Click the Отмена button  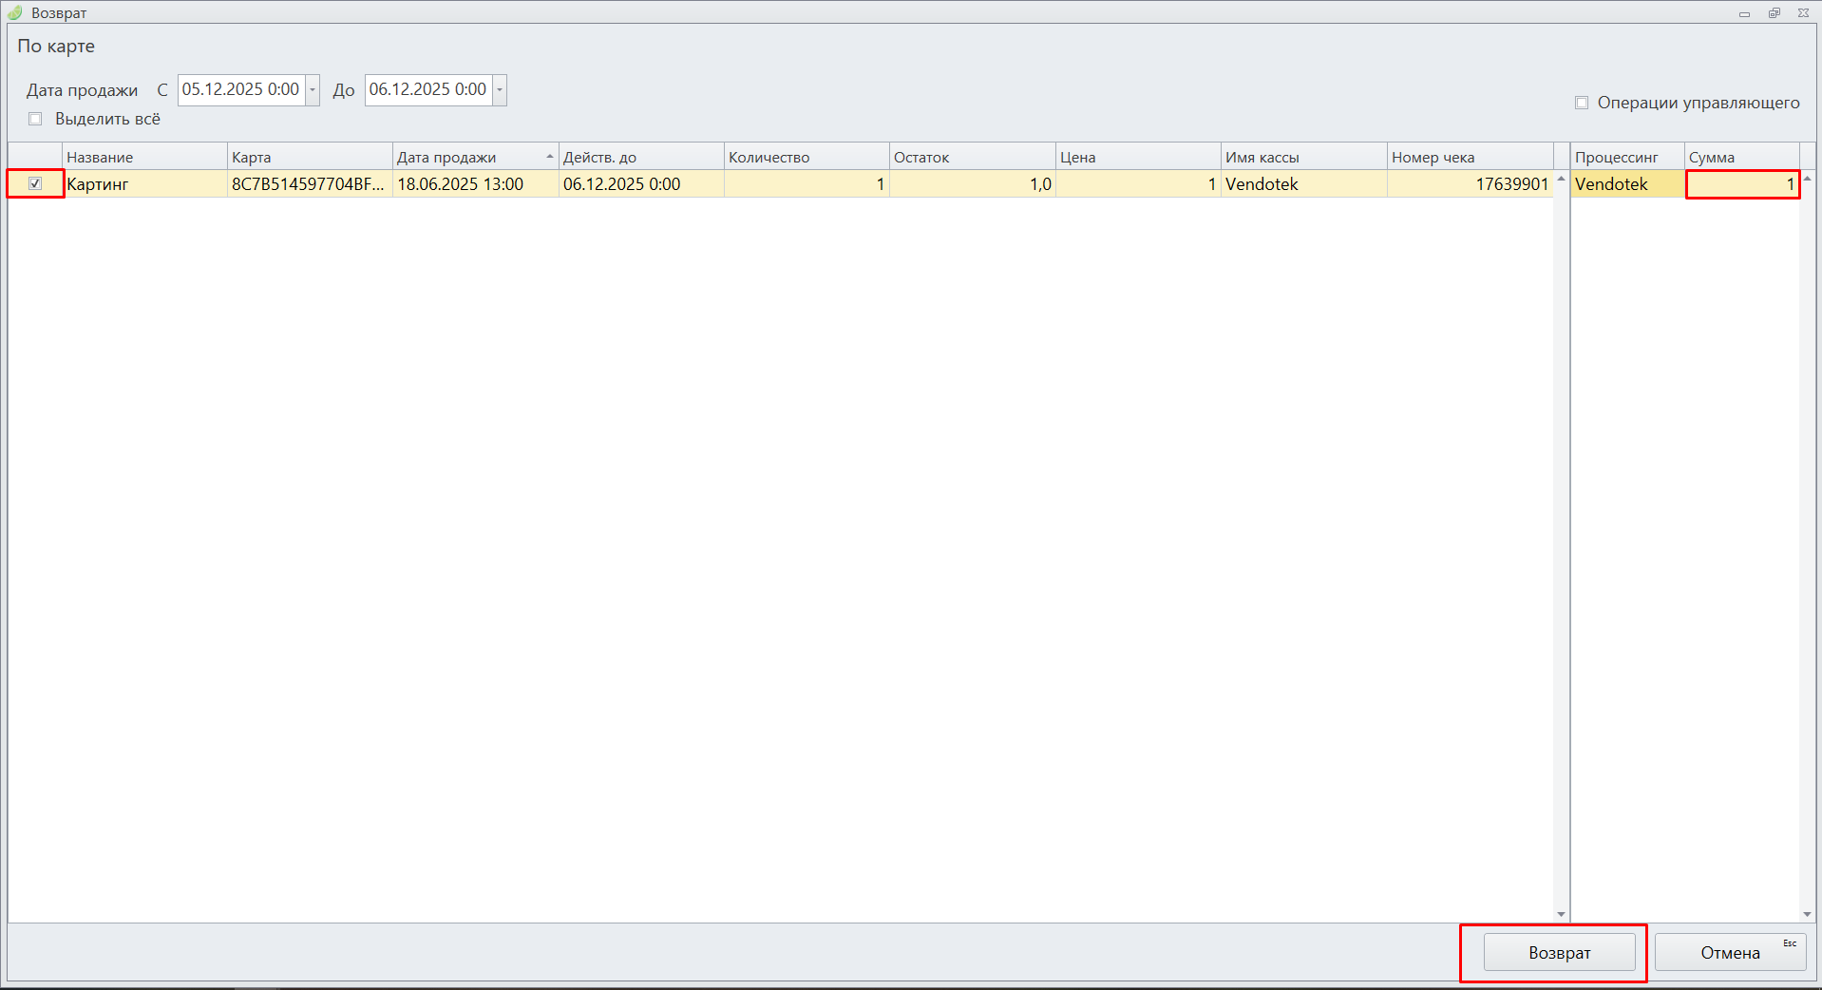point(1730,952)
